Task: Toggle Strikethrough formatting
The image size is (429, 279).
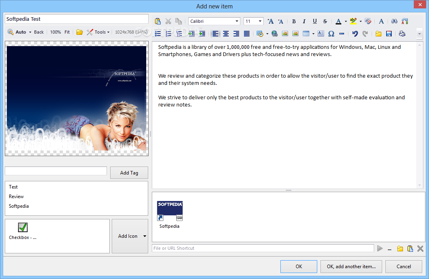Action: point(325,21)
